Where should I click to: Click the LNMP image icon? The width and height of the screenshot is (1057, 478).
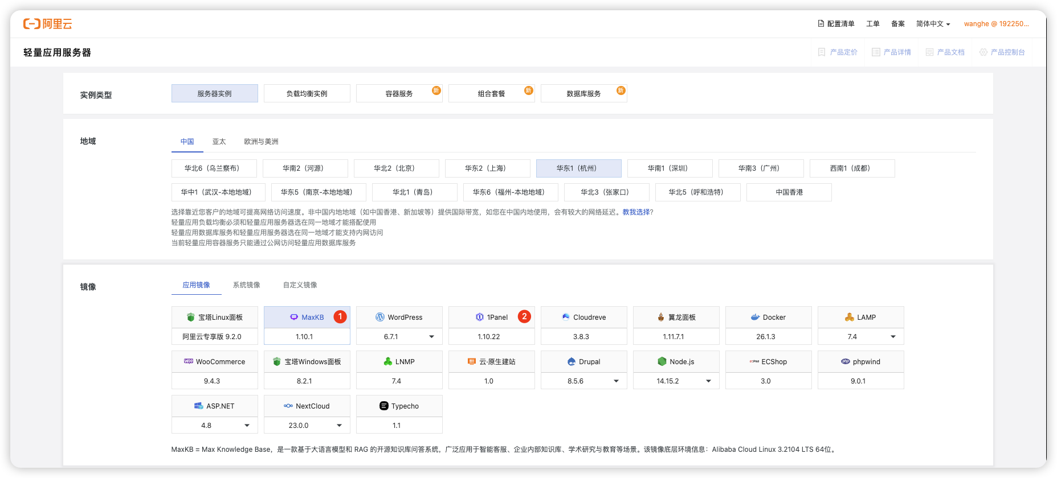tap(388, 362)
